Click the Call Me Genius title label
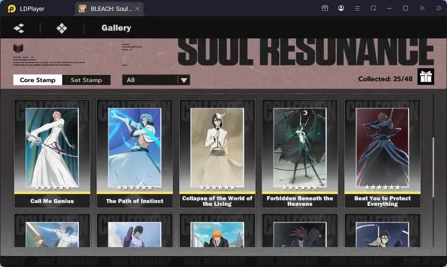 click(52, 201)
